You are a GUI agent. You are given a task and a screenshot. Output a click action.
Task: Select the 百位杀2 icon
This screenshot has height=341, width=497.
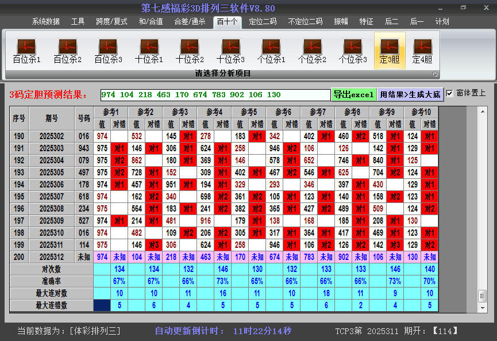67,51
